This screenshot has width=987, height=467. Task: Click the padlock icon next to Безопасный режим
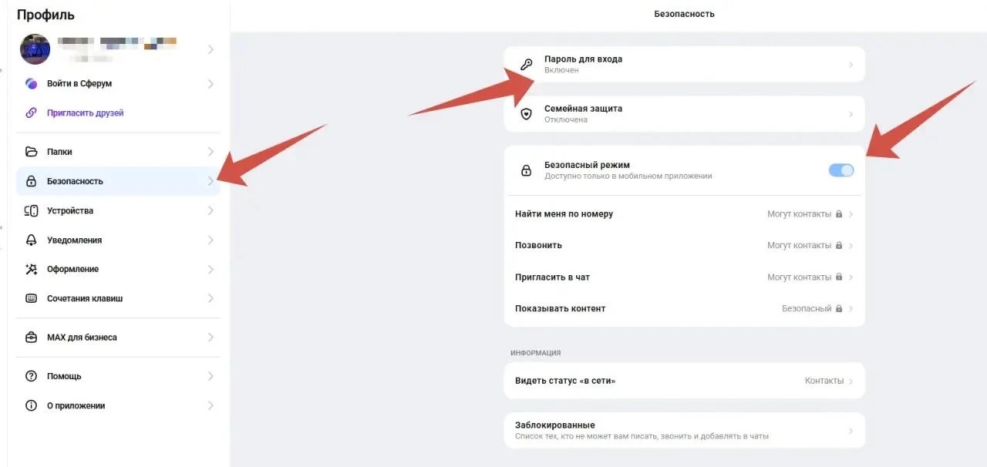(x=527, y=170)
